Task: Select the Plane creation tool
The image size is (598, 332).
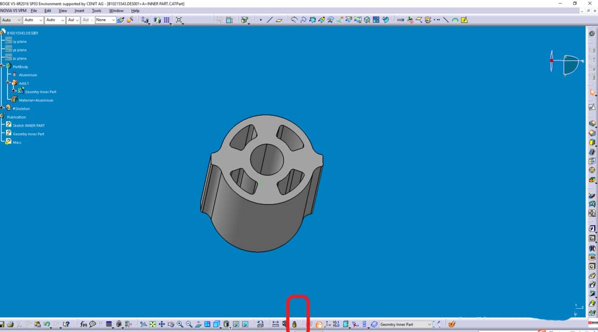Action: coord(279,20)
